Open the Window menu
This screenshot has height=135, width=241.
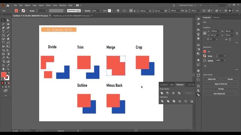(63, 5)
